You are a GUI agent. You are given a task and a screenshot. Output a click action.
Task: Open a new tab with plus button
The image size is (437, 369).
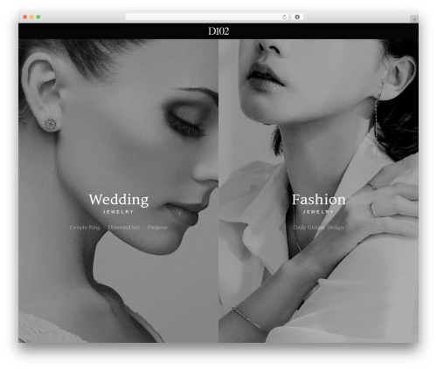414,19
